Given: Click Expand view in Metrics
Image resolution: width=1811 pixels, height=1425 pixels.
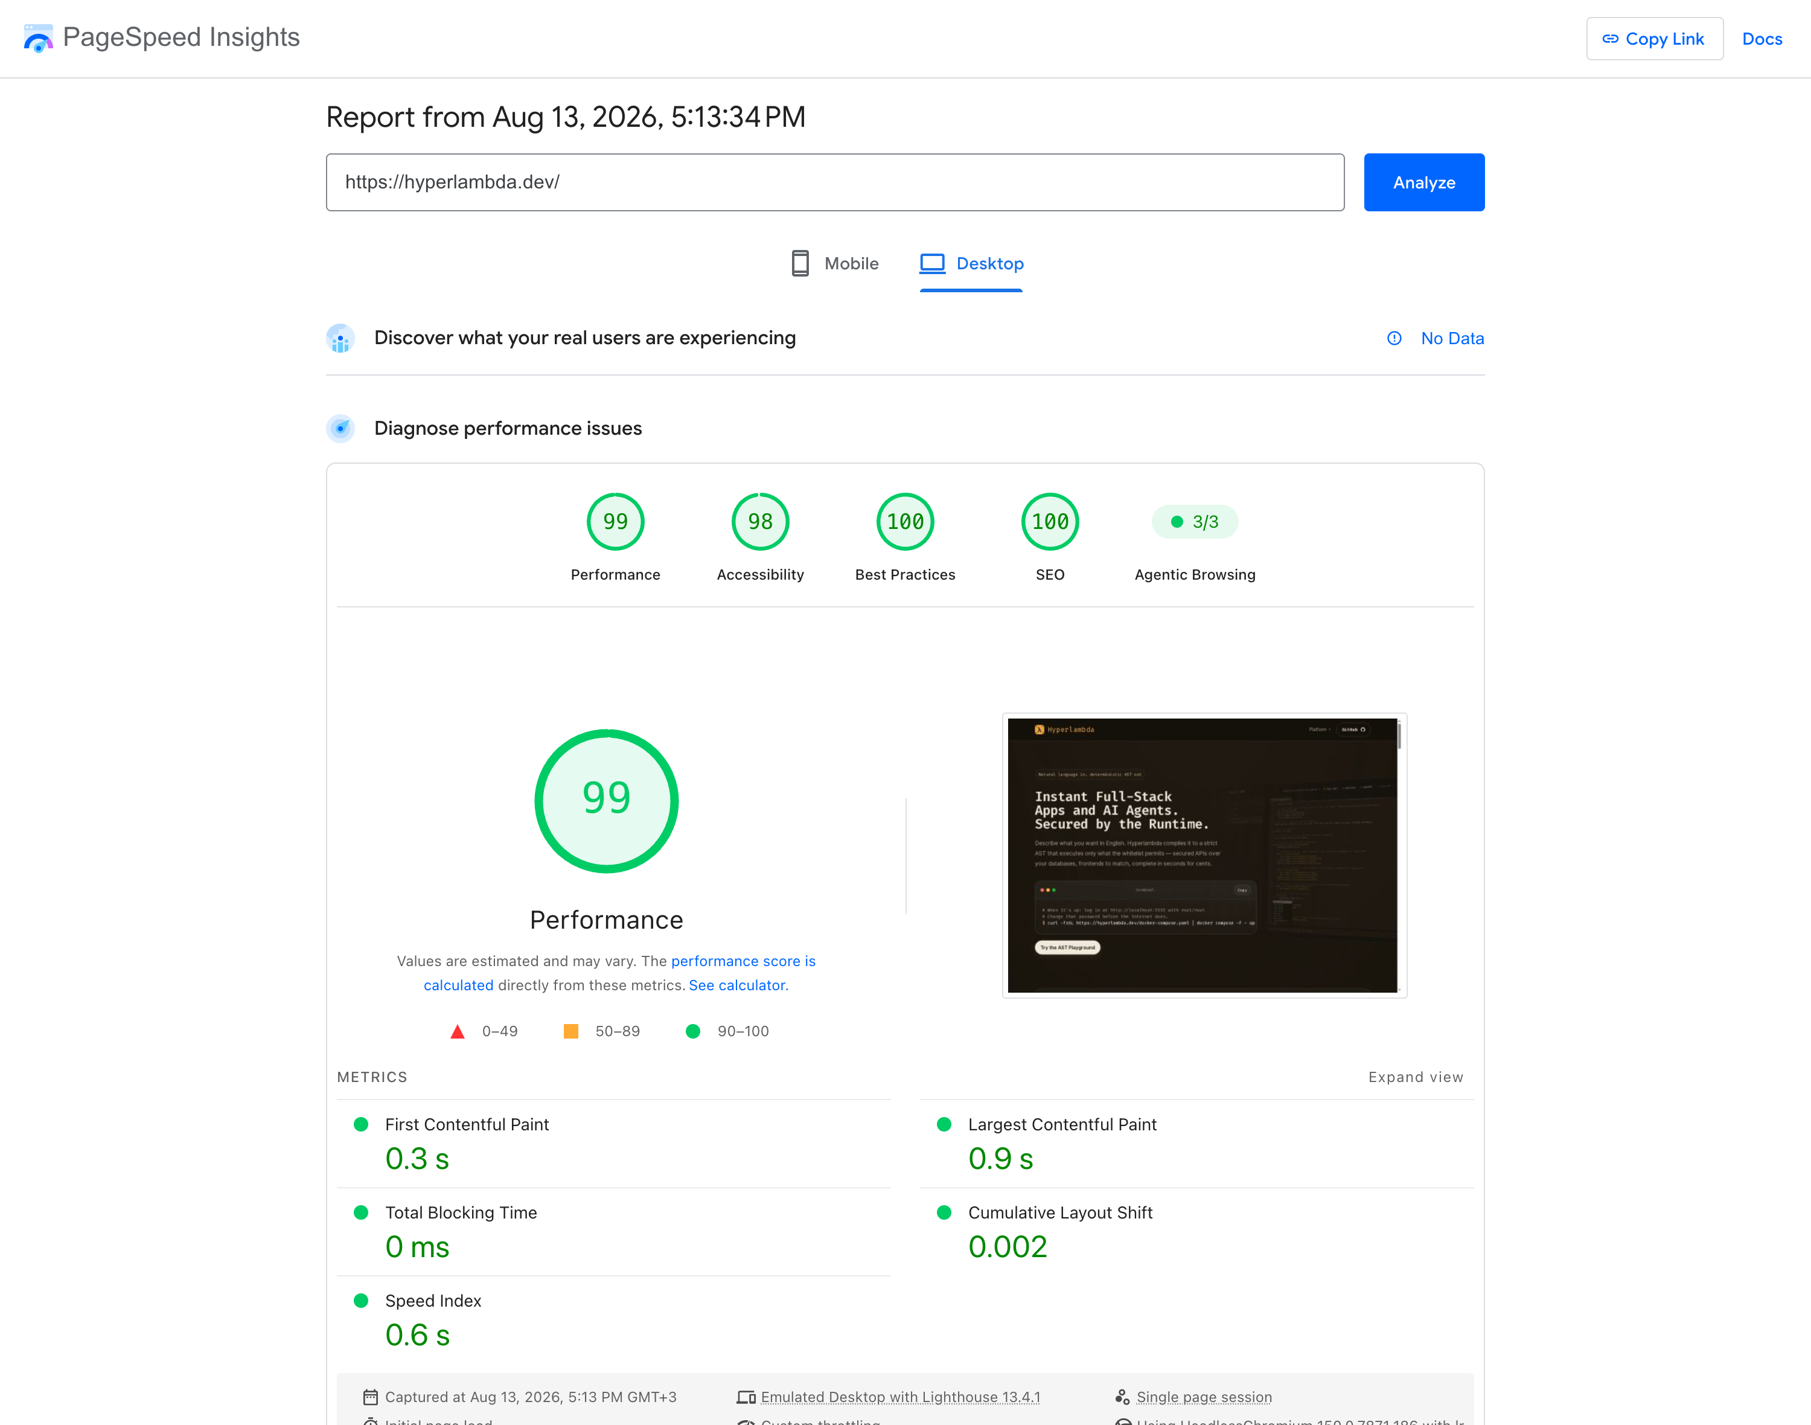Looking at the screenshot, I should point(1416,1077).
